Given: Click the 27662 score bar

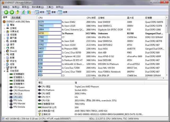Looking at the screenshot, I should click(50, 26).
